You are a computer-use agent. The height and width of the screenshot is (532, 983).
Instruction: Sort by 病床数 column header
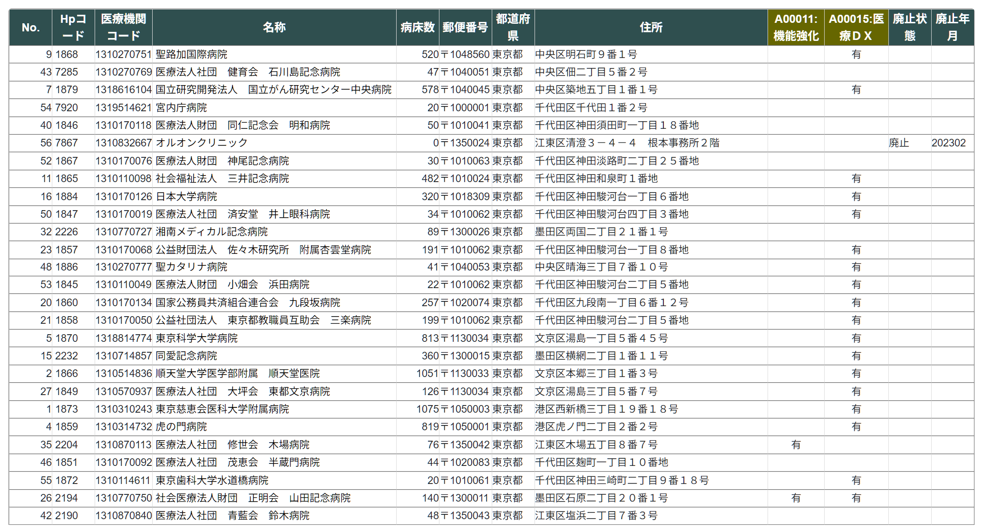(x=418, y=28)
